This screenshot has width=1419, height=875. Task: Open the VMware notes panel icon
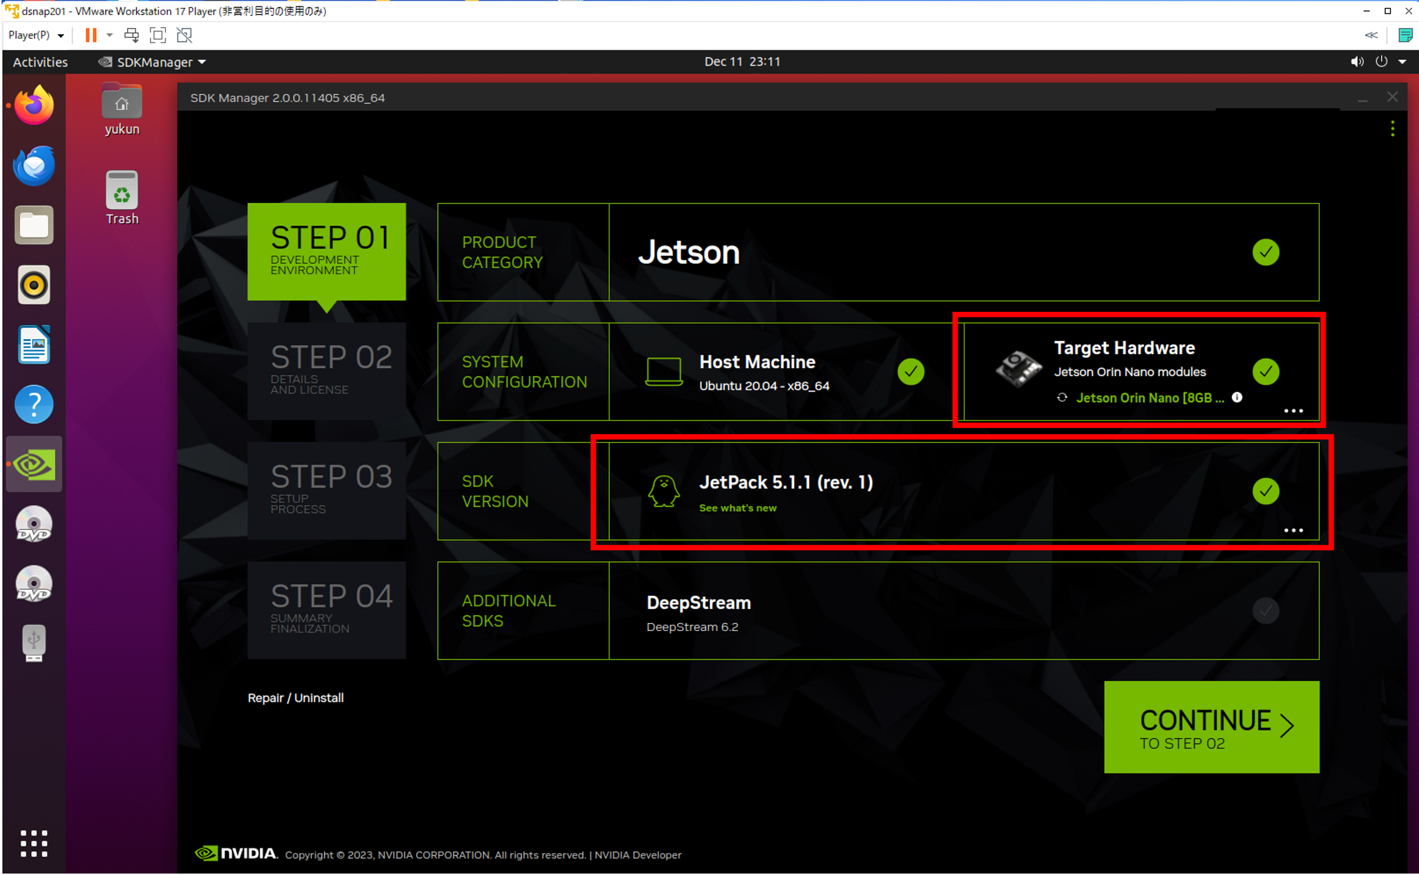point(1405,35)
